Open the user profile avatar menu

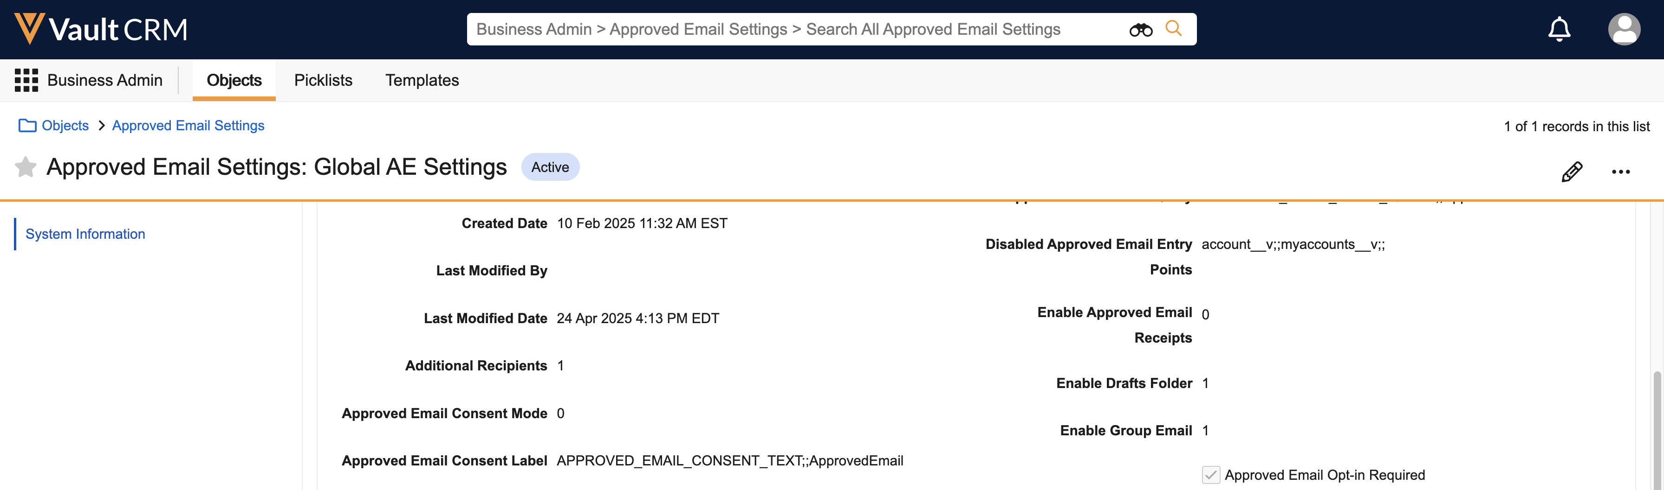(1623, 29)
